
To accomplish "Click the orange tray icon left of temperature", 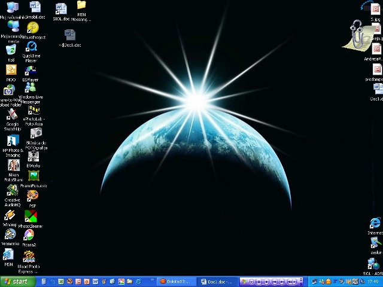I will point(329,282).
